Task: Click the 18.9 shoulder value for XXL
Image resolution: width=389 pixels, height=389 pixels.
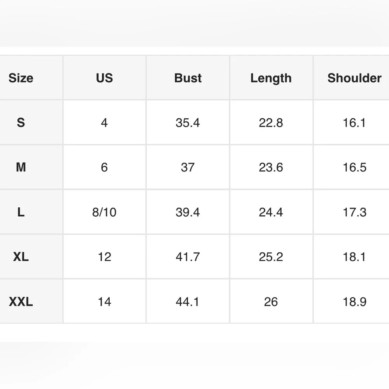Action: coord(354,301)
